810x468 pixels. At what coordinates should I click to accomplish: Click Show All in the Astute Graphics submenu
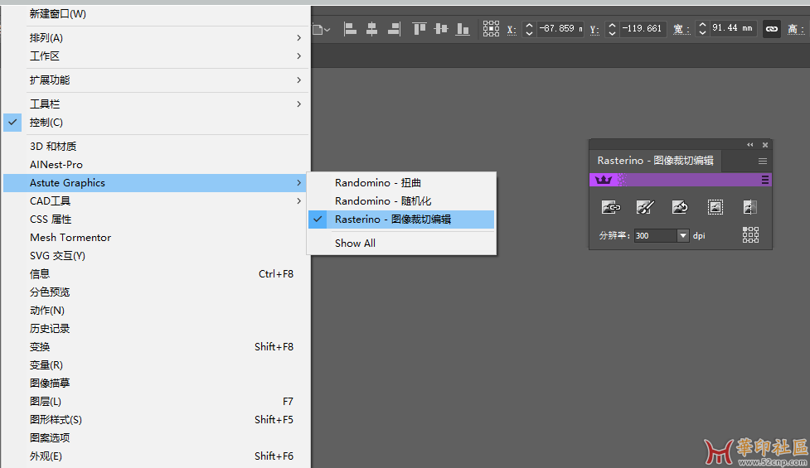[x=401, y=243]
